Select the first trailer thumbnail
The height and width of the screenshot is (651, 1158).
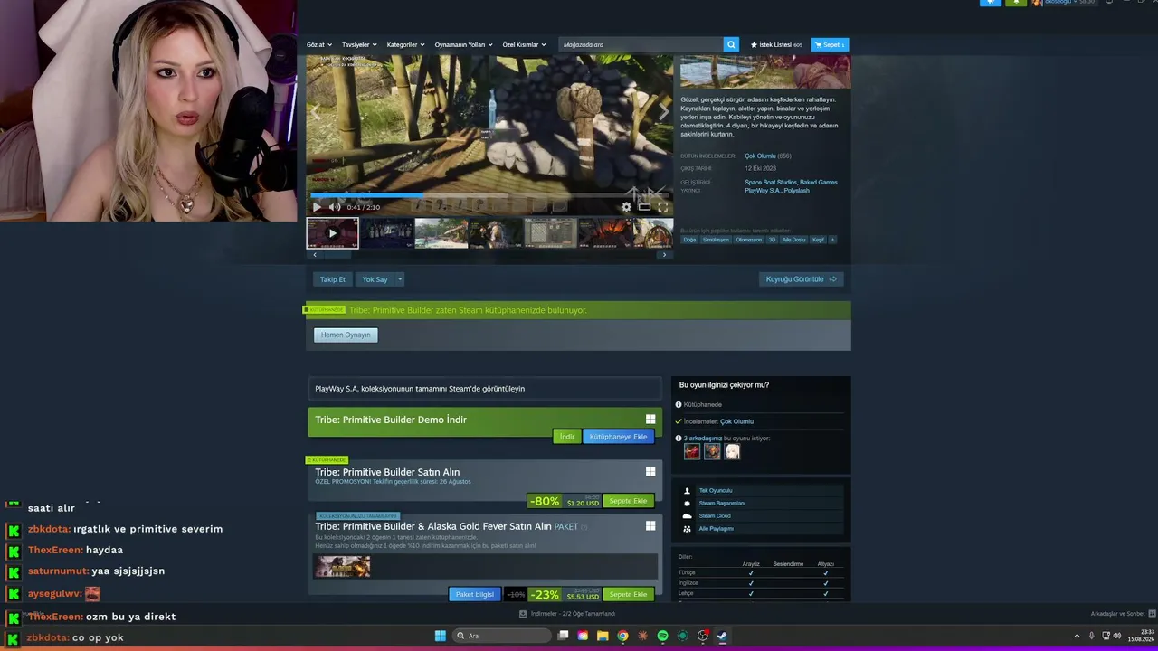click(332, 232)
